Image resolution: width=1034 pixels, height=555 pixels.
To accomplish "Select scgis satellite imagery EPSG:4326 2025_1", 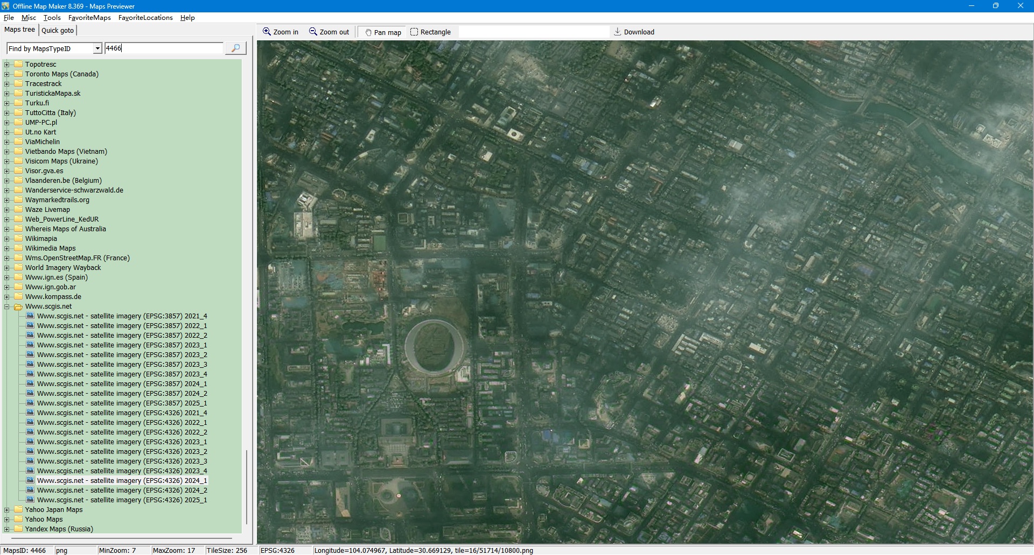I will pos(122,500).
